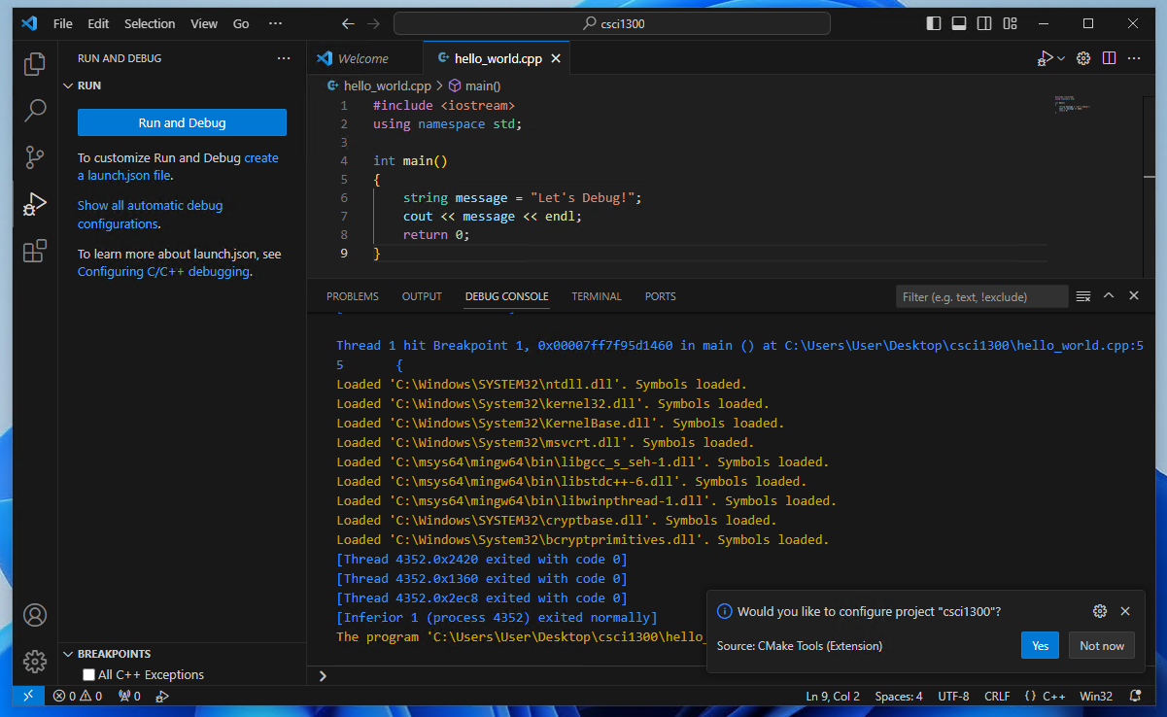Toggle Secondary Side Bar visibility
Screen dimensions: 1167x717
(984, 23)
